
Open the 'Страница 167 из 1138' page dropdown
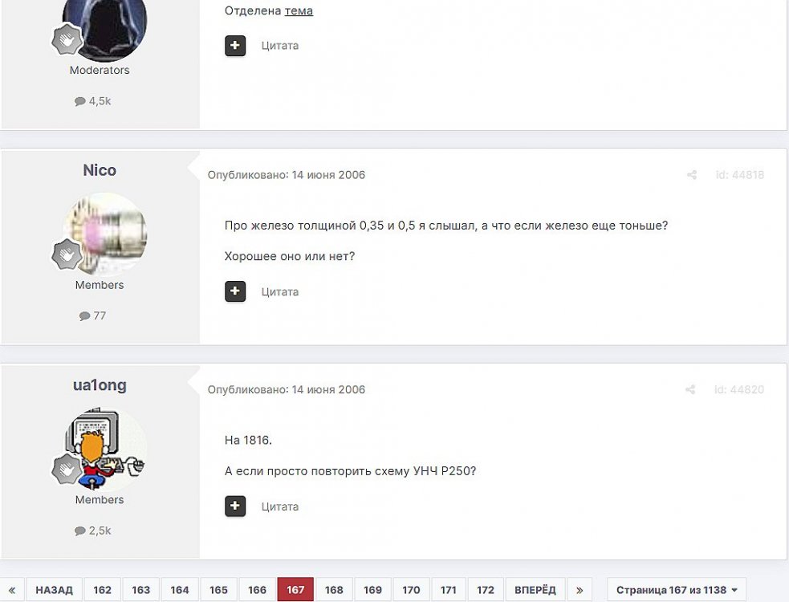[x=677, y=590]
